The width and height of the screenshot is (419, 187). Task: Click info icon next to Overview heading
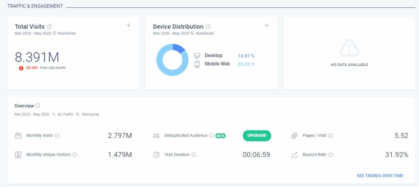(x=38, y=106)
